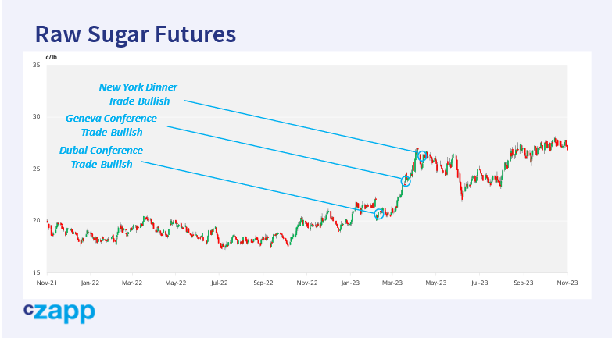612x338 pixels.
Task: Click the Dubai Conference circle marker
Action: coord(380,214)
